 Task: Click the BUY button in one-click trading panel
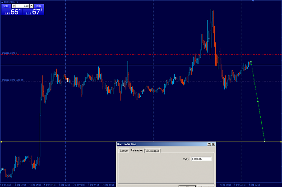[39, 6]
